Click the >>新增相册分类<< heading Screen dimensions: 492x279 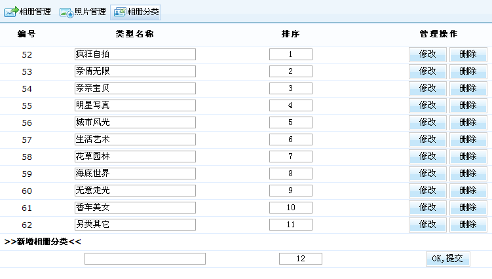[43, 241]
